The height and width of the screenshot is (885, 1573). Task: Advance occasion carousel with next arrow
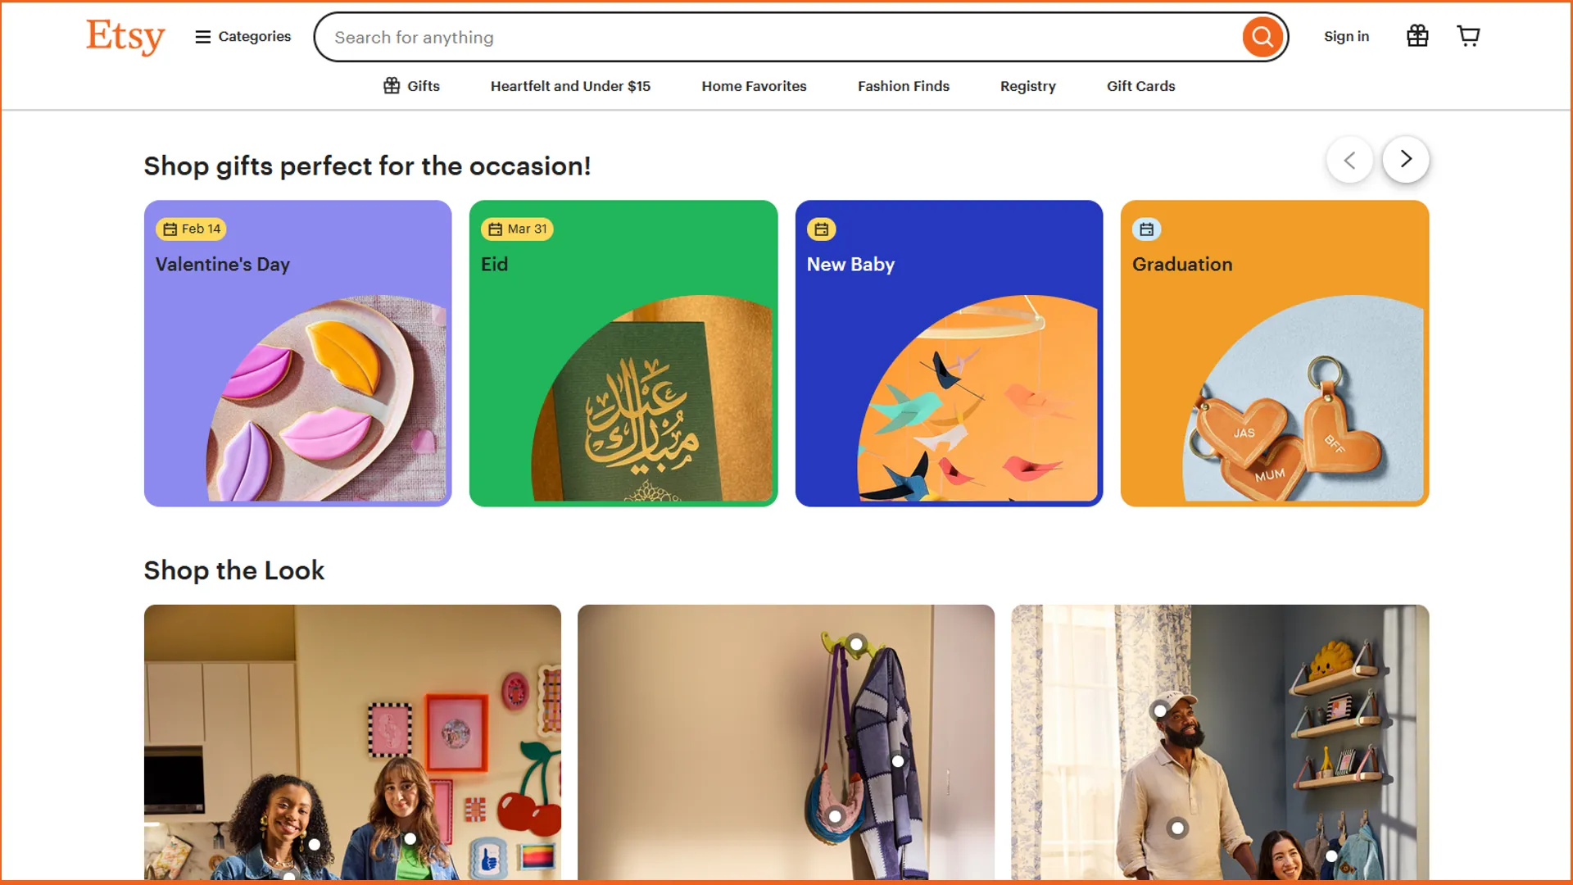pos(1406,159)
